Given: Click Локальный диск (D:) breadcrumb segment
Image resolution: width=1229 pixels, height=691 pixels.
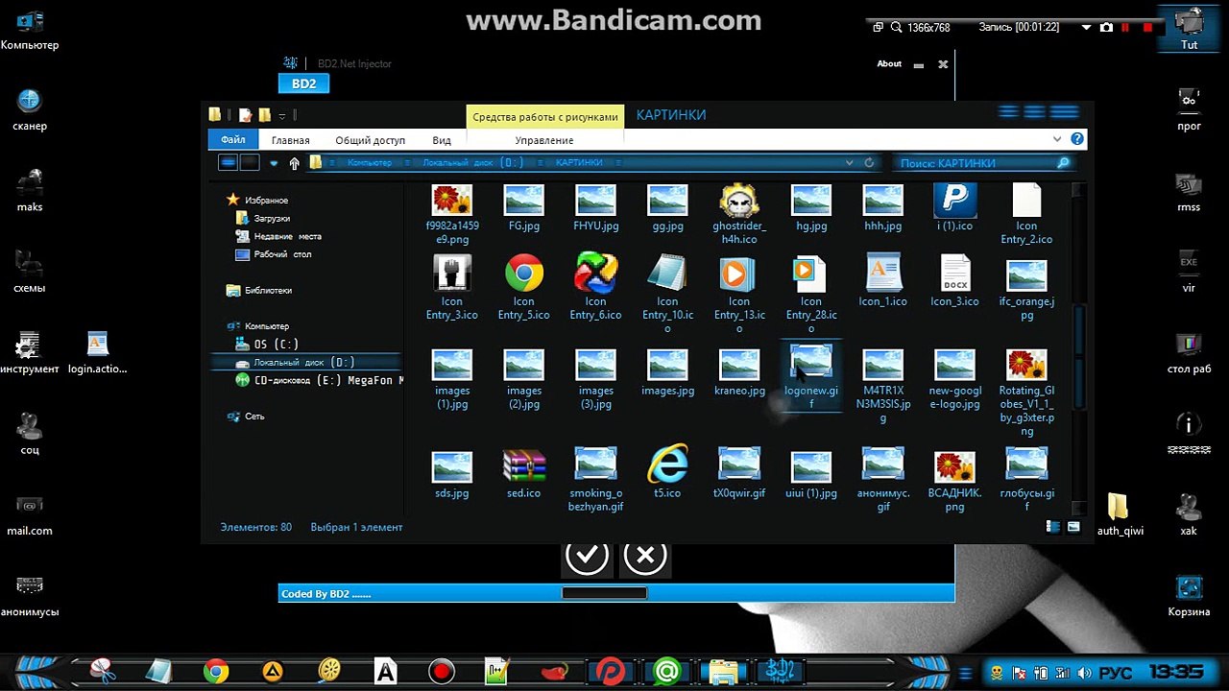Looking at the screenshot, I should coord(473,163).
